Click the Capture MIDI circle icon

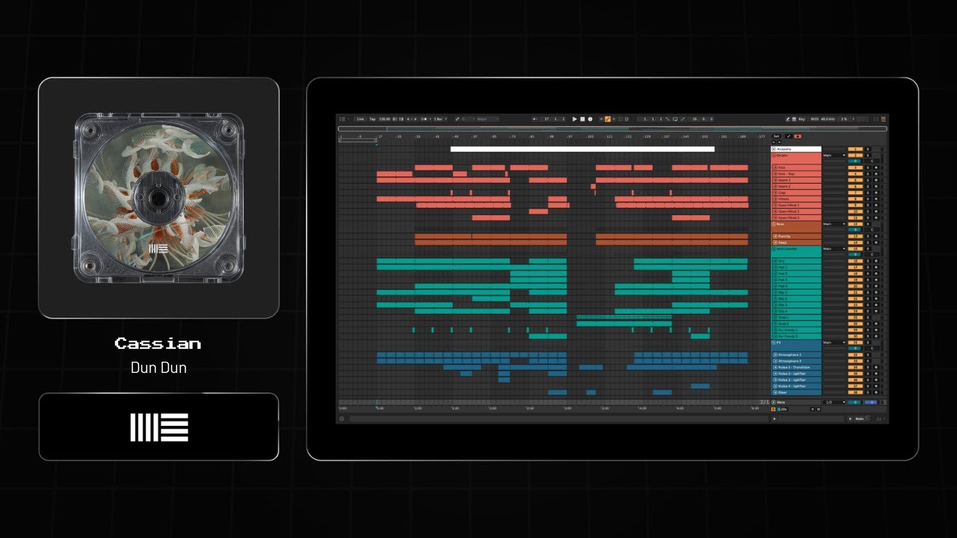coord(627,119)
